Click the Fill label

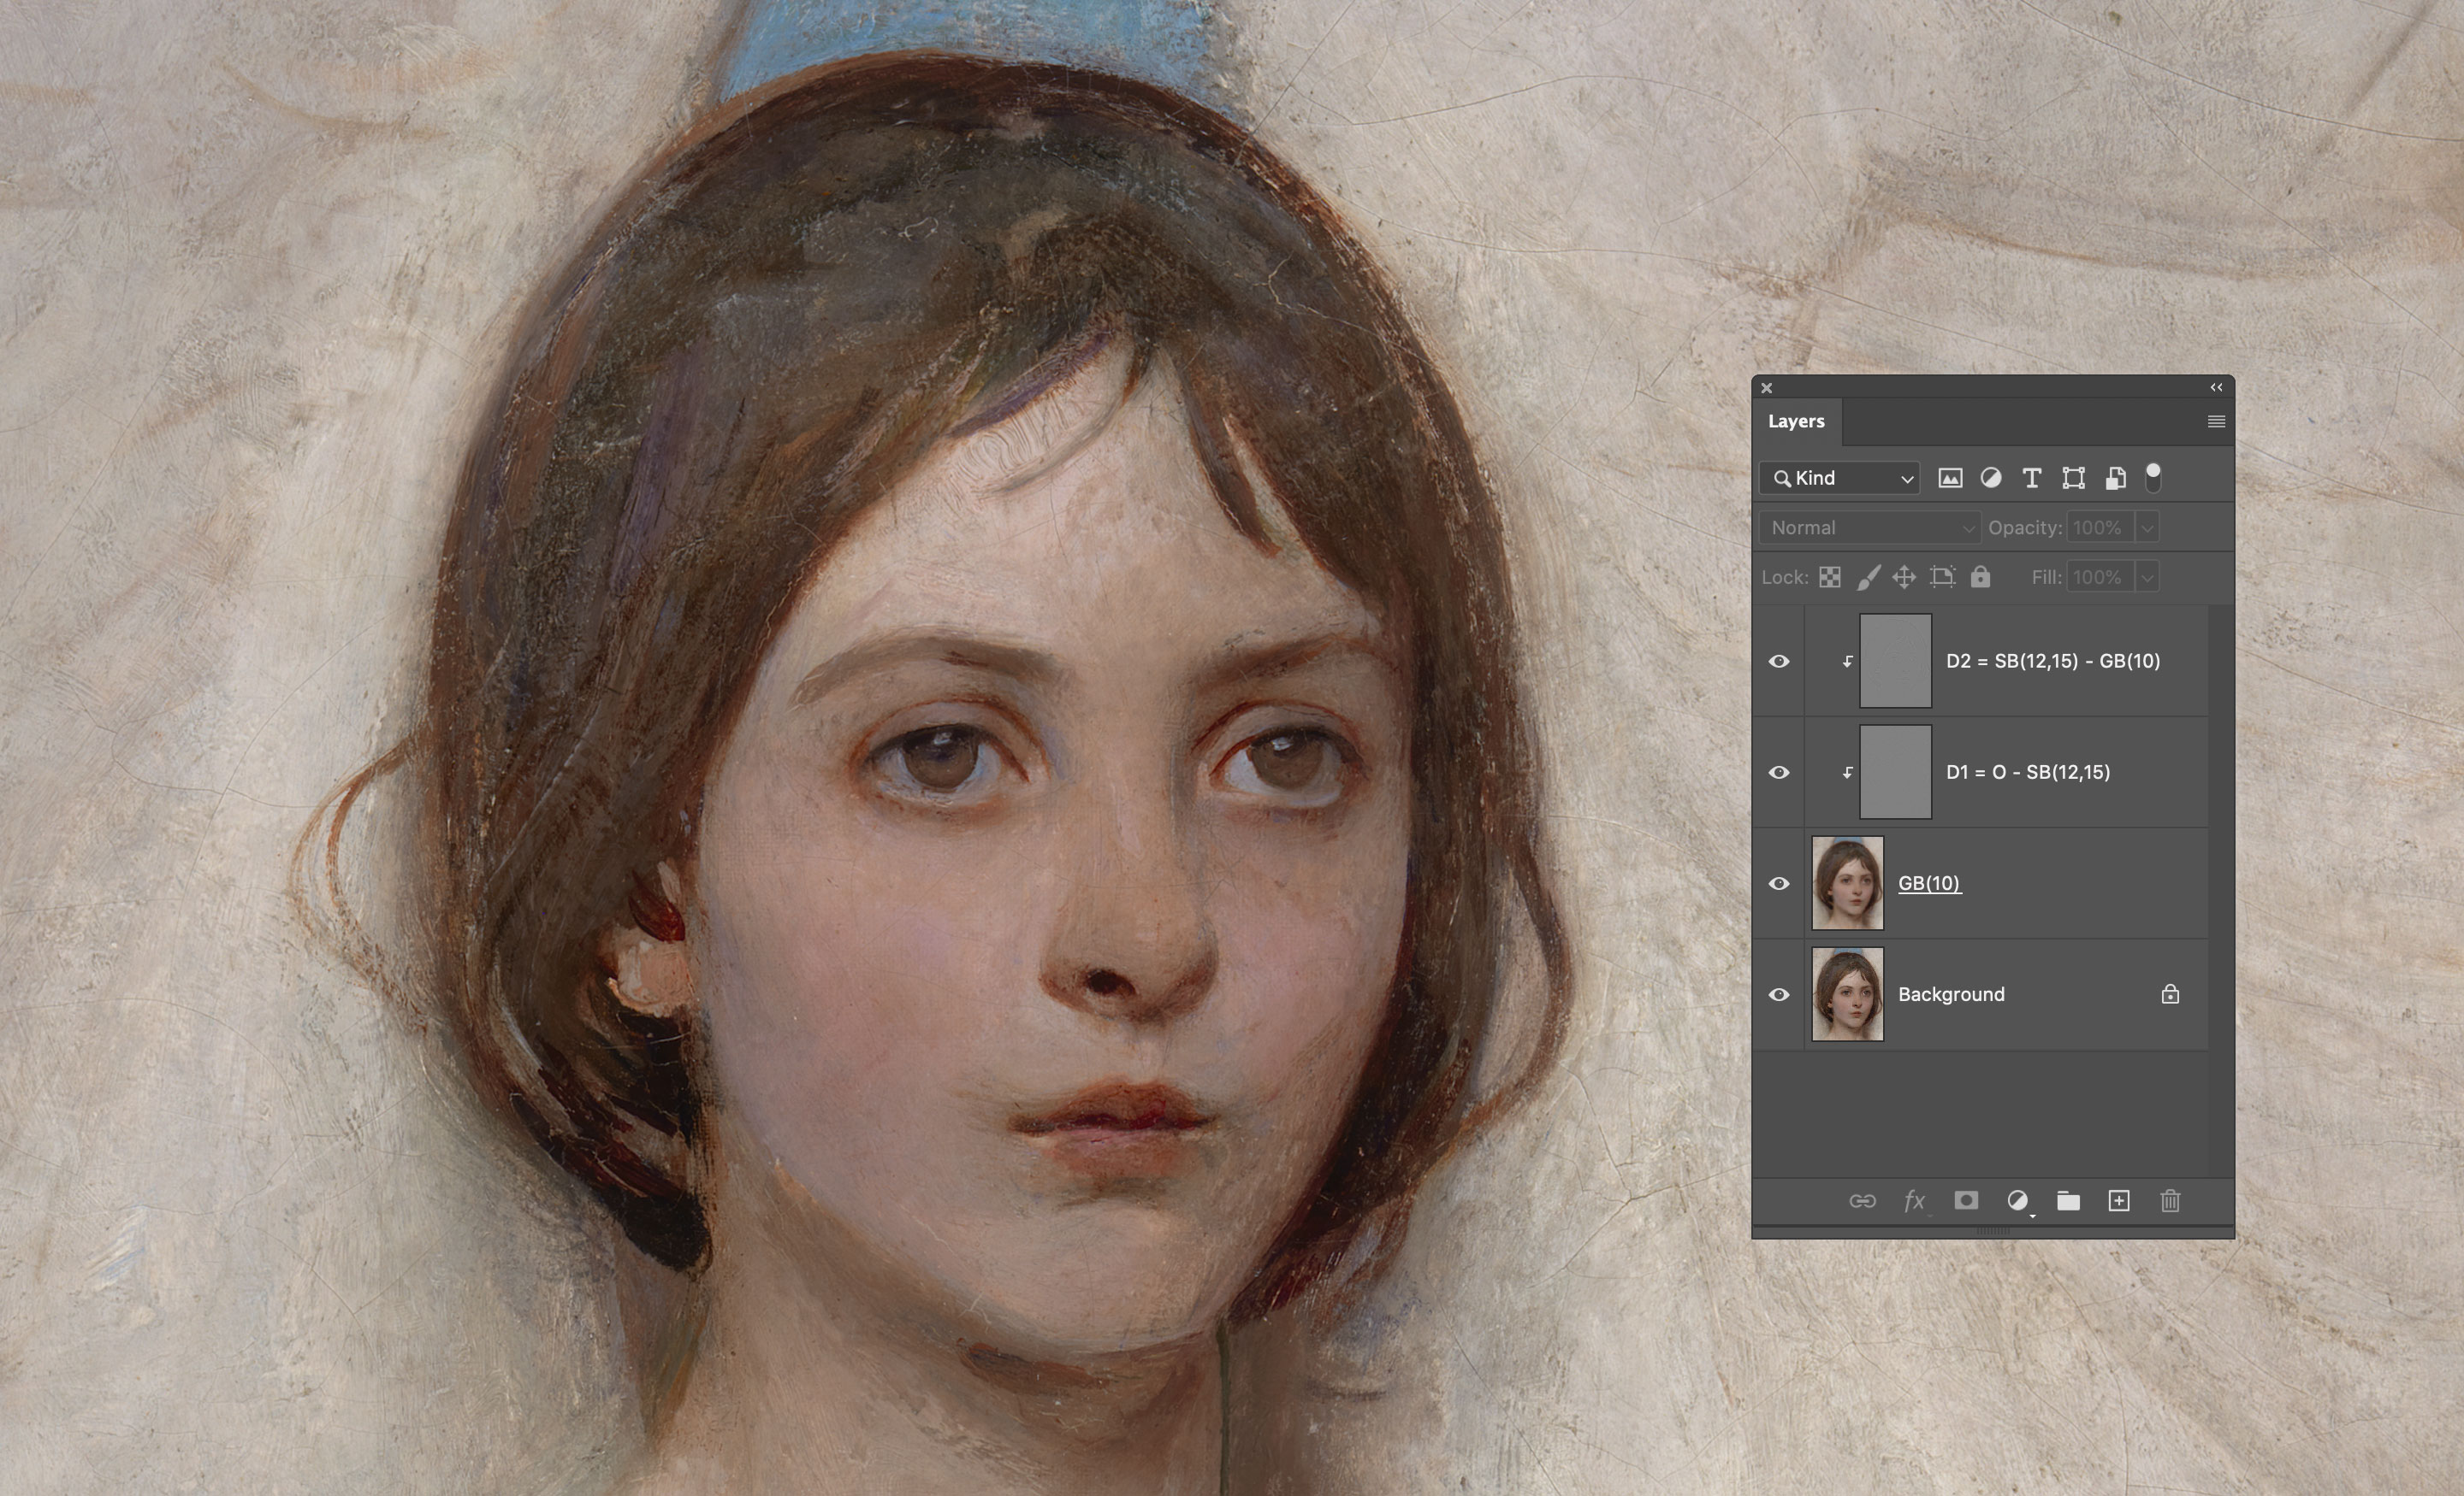2046,578
